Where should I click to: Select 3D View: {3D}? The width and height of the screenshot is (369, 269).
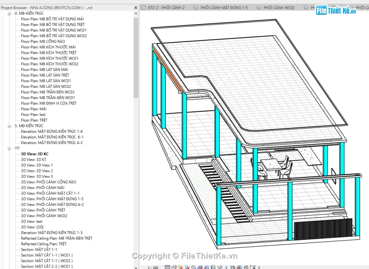(x=32, y=227)
